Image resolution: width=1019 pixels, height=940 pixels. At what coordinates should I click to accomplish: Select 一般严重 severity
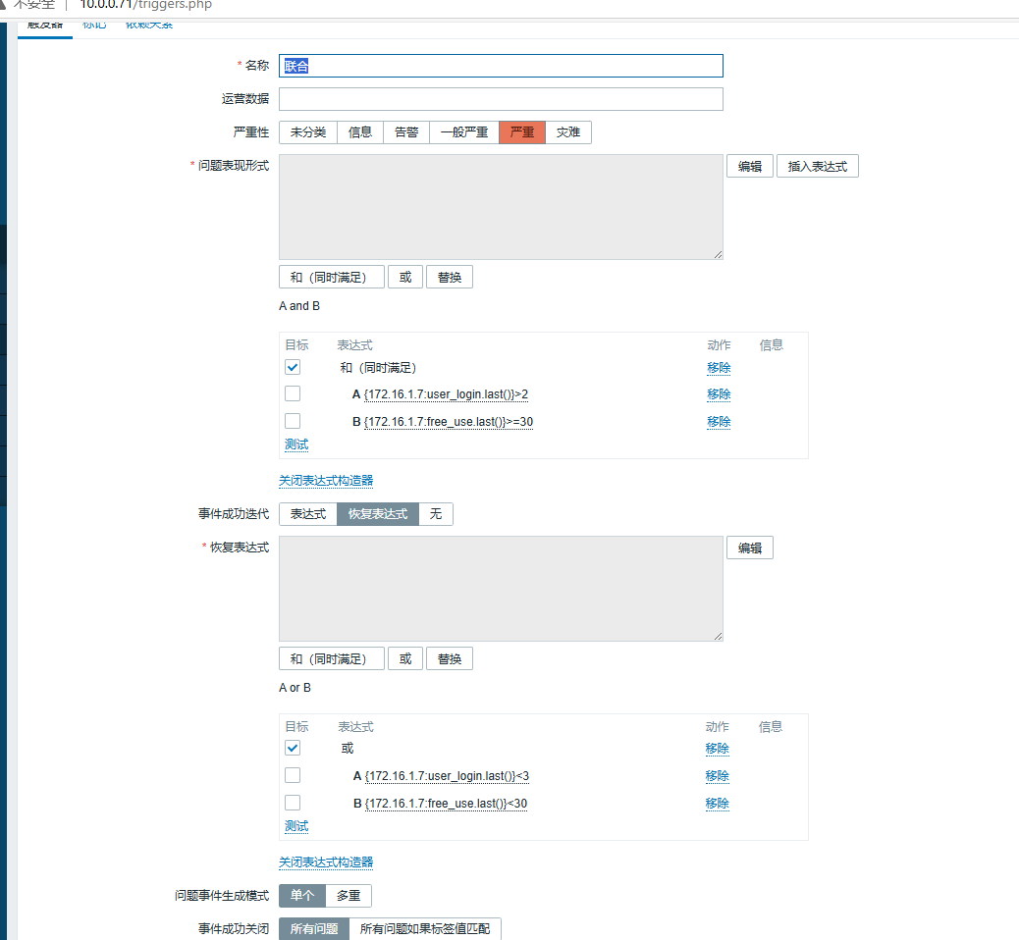[464, 132]
